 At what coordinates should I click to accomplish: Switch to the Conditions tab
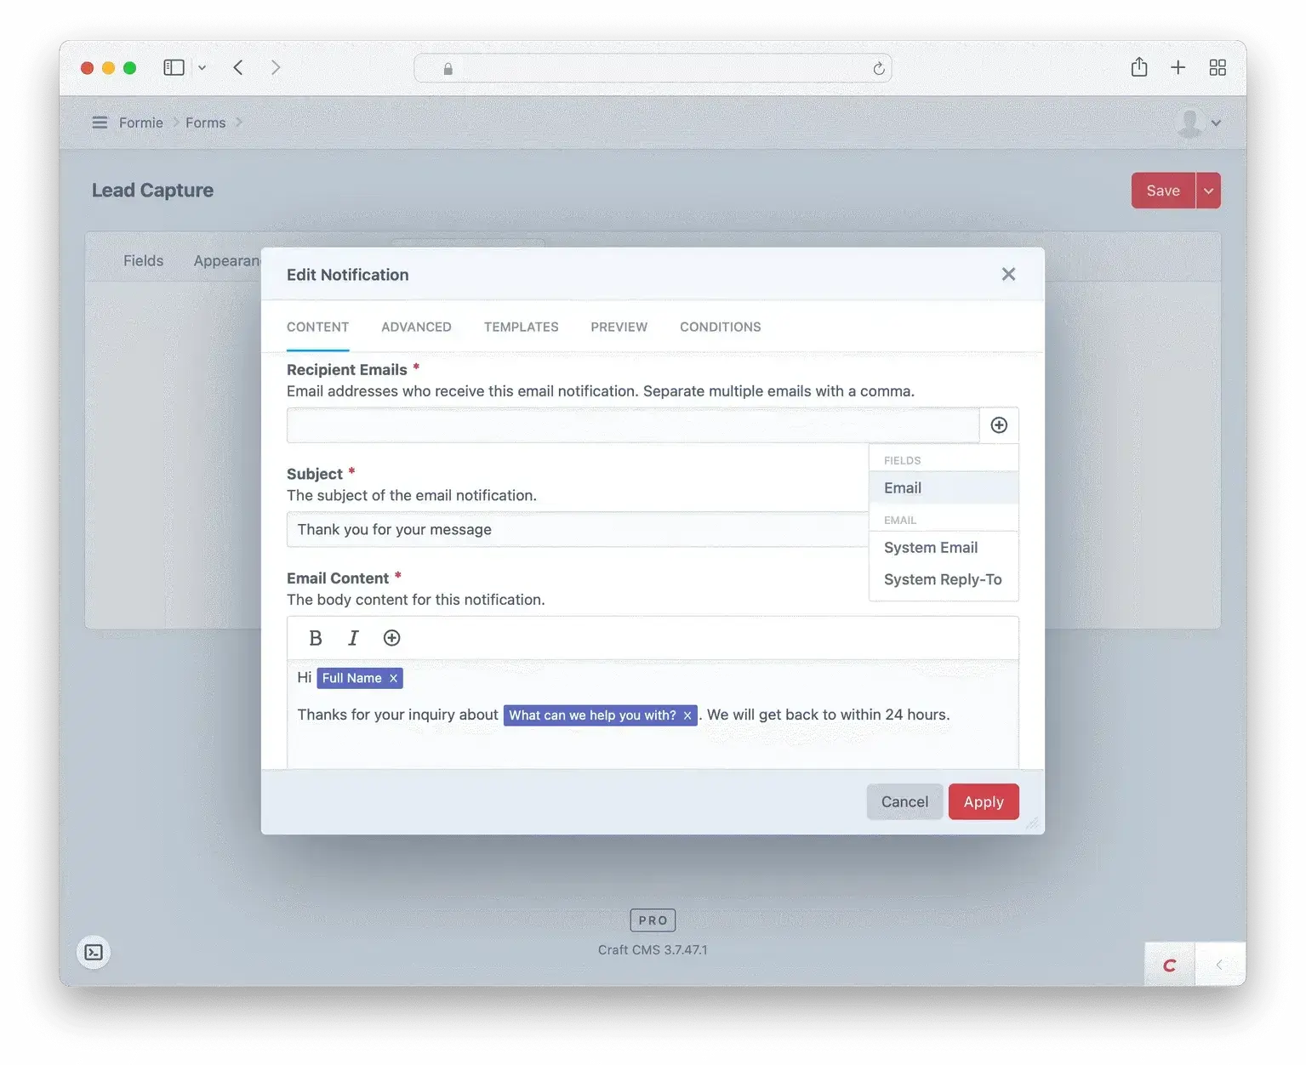pos(719,327)
